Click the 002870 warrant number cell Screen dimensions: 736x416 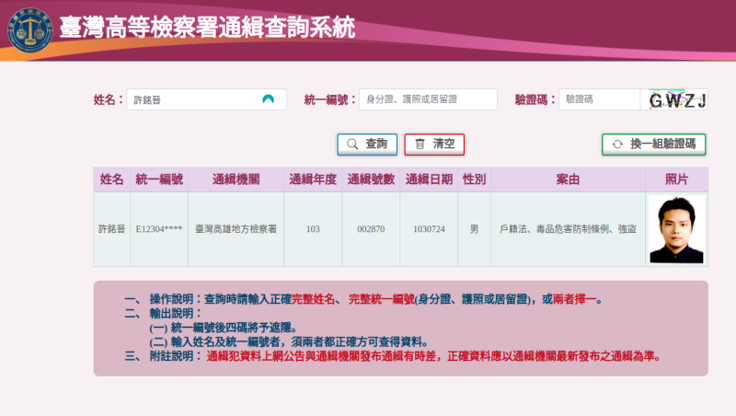(x=371, y=229)
